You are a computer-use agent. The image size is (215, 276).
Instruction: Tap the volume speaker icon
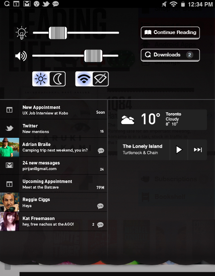click(21, 56)
